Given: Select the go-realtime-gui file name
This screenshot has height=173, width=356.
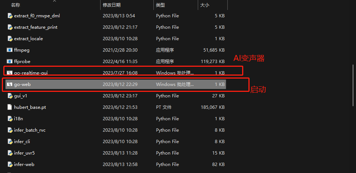Looking at the screenshot, I should (31, 73).
